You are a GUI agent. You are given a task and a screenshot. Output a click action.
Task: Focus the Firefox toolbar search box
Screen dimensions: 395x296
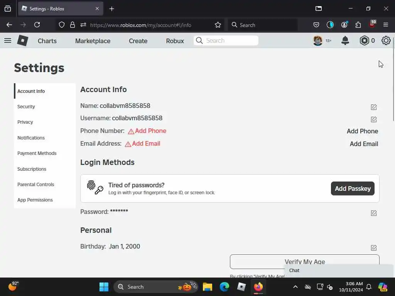[263, 25]
